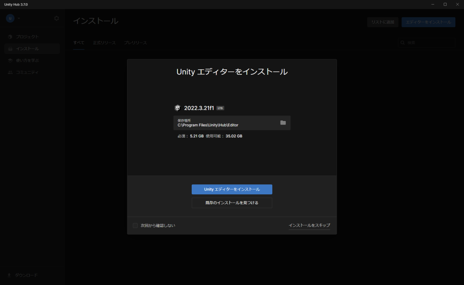Open the settings gear in sidebar
Viewport: 464px width, 285px height.
click(x=57, y=18)
